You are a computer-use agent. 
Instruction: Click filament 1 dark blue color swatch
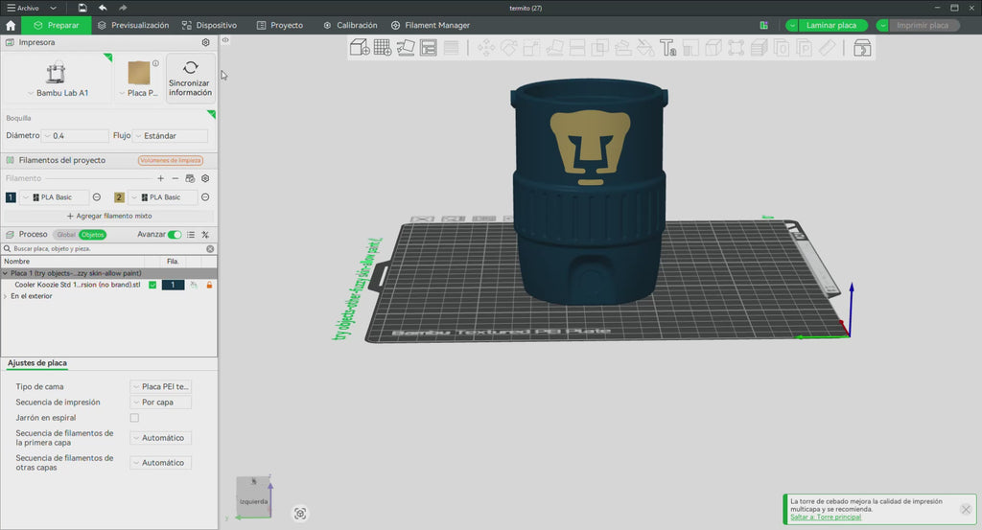click(11, 197)
